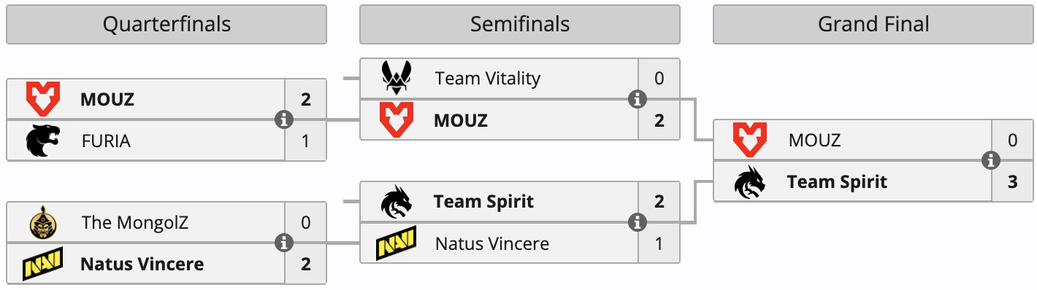Click Team Spirit dragon logo in Grand Final

pyautogui.click(x=750, y=181)
